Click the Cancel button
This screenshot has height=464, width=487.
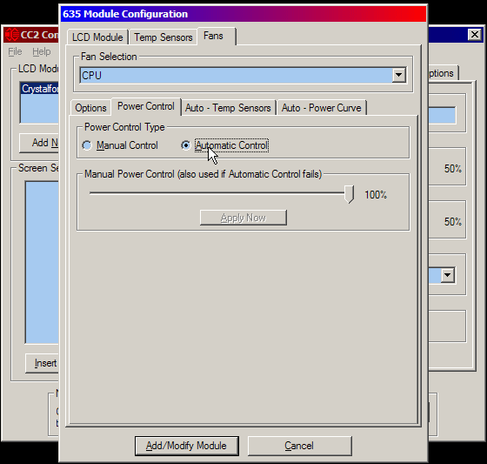point(299,446)
